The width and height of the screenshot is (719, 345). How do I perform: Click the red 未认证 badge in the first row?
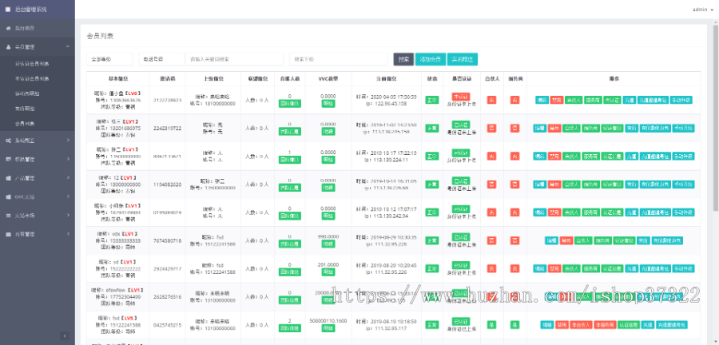pos(461,97)
